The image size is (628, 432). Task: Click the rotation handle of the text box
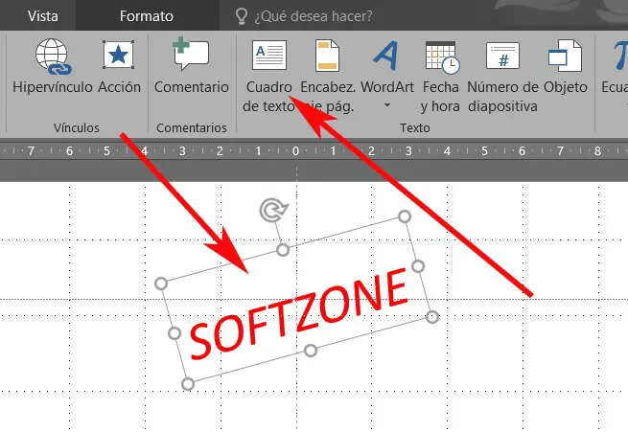pyautogui.click(x=274, y=211)
